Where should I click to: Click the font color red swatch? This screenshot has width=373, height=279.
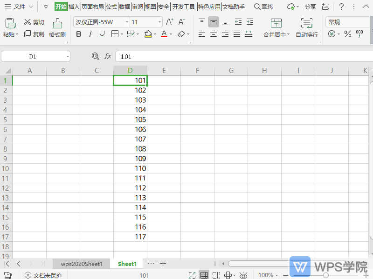coord(164,34)
